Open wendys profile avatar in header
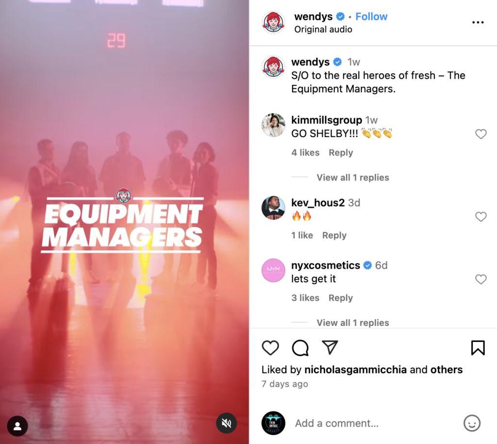The height and width of the screenshot is (444, 497). pyautogui.click(x=273, y=22)
